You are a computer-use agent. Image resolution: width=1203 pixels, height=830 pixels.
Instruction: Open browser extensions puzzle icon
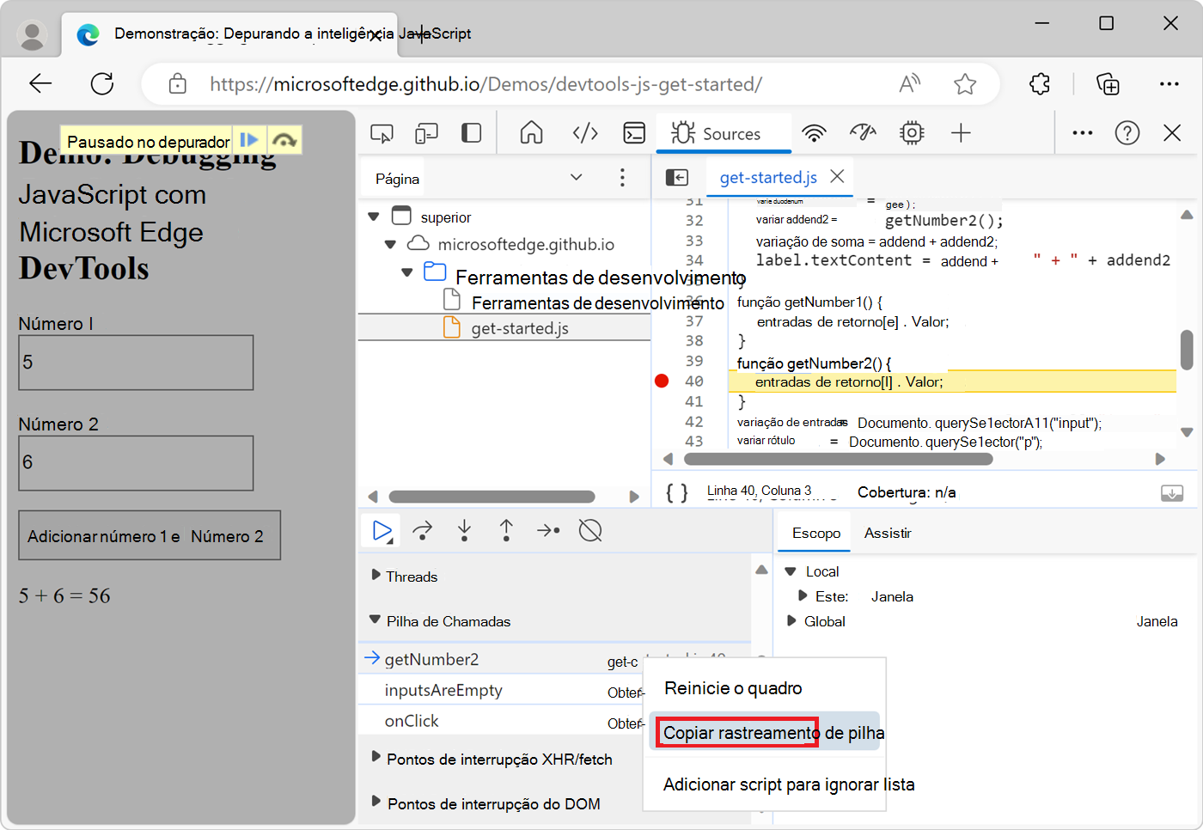click(x=1040, y=83)
